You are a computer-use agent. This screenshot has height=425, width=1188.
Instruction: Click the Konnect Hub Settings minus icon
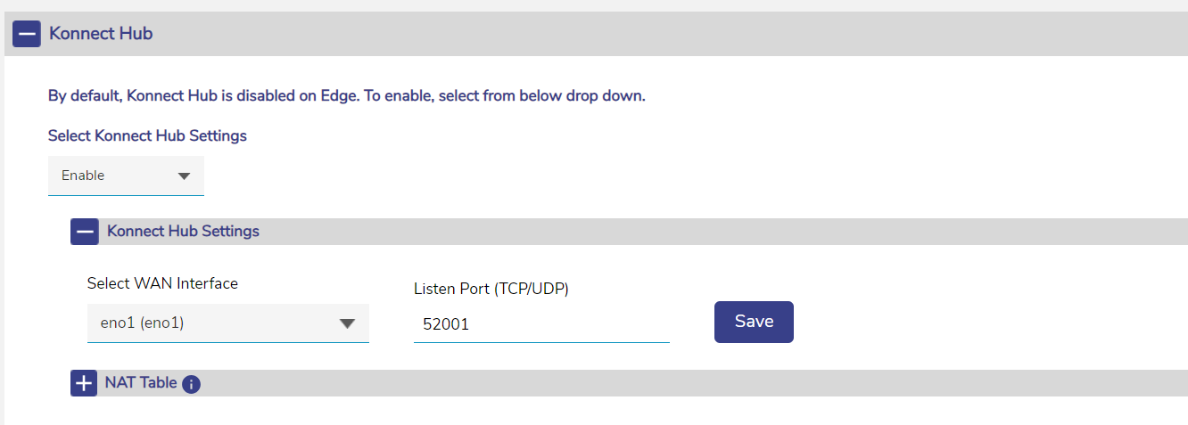tap(85, 232)
